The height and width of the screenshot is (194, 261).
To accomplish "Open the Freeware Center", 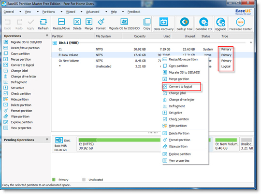I will [240, 24].
